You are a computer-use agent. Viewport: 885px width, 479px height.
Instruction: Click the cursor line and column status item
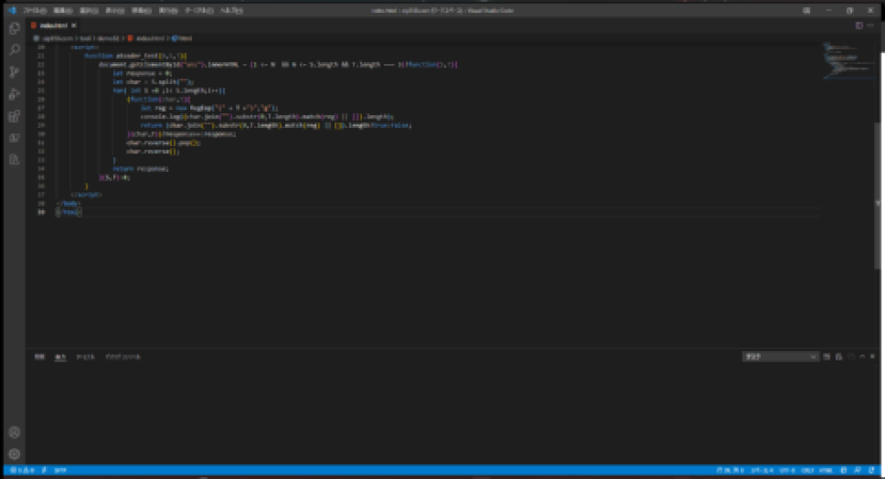coord(730,470)
